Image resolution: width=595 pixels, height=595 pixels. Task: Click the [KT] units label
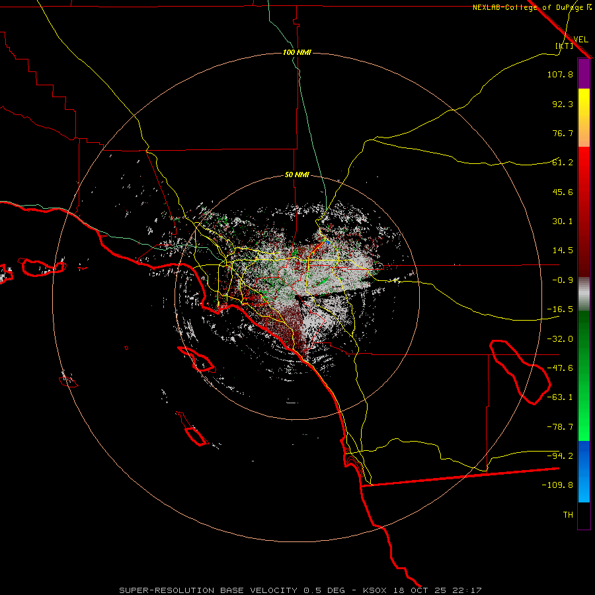point(565,46)
